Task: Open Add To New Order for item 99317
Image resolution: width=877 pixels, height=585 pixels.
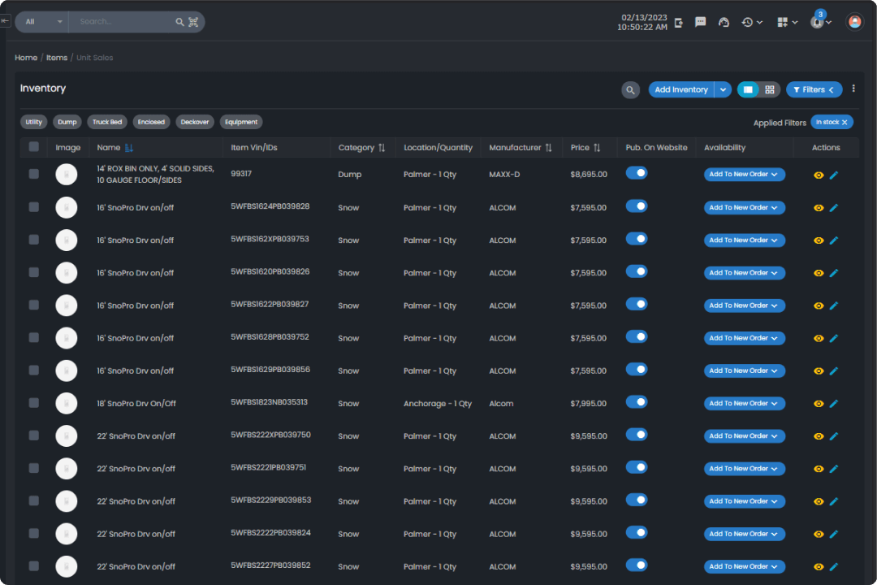Action: pyautogui.click(x=744, y=175)
